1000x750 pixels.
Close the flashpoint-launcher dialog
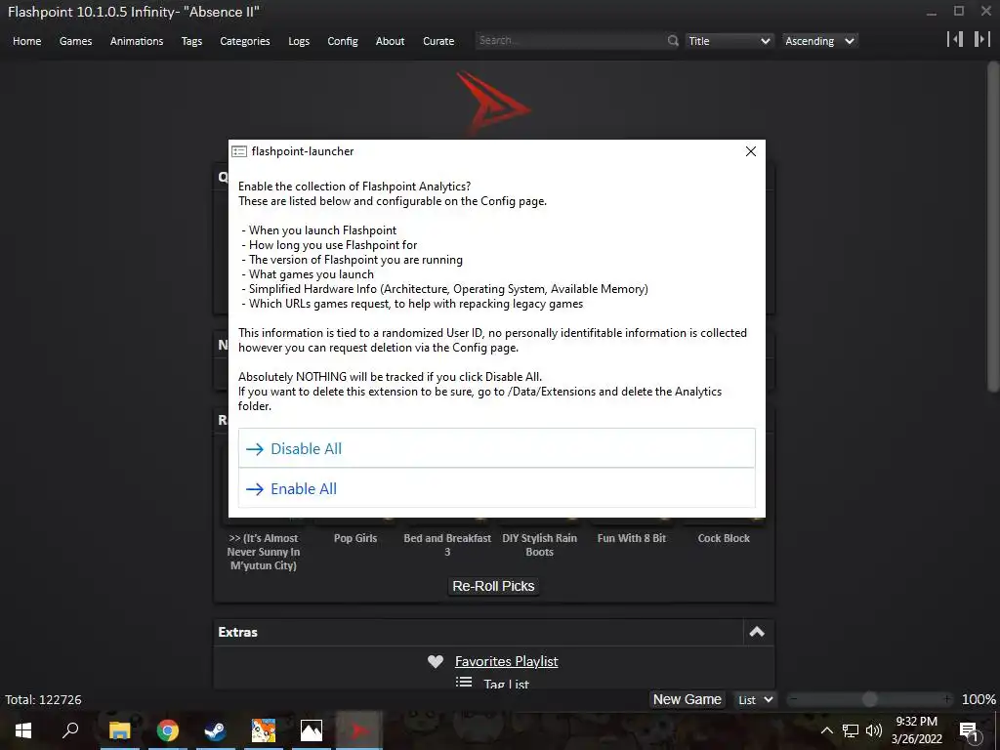751,151
